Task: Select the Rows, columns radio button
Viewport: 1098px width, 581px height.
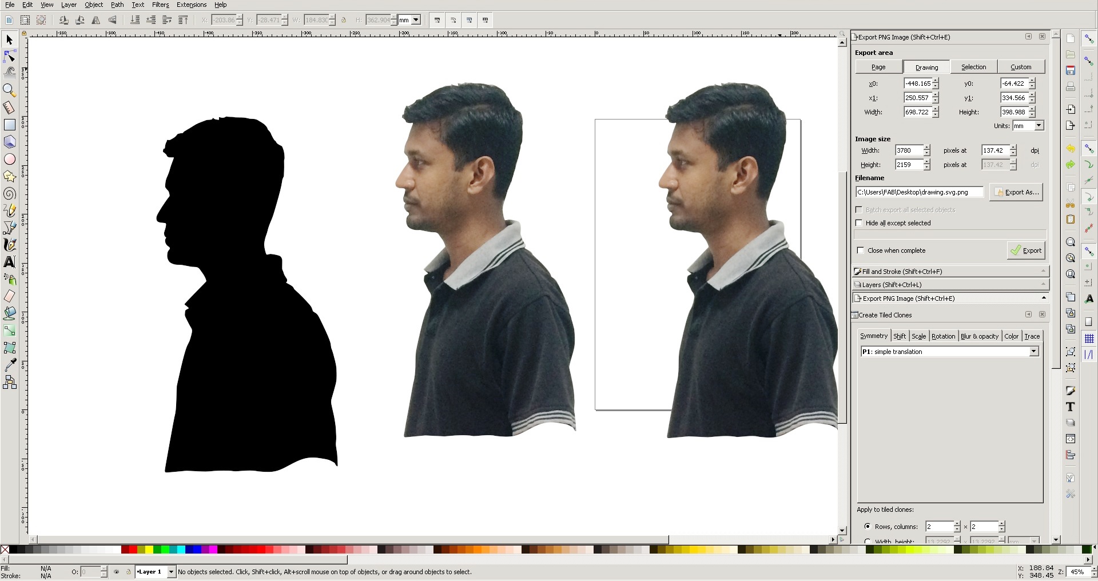Action: [x=868, y=526]
